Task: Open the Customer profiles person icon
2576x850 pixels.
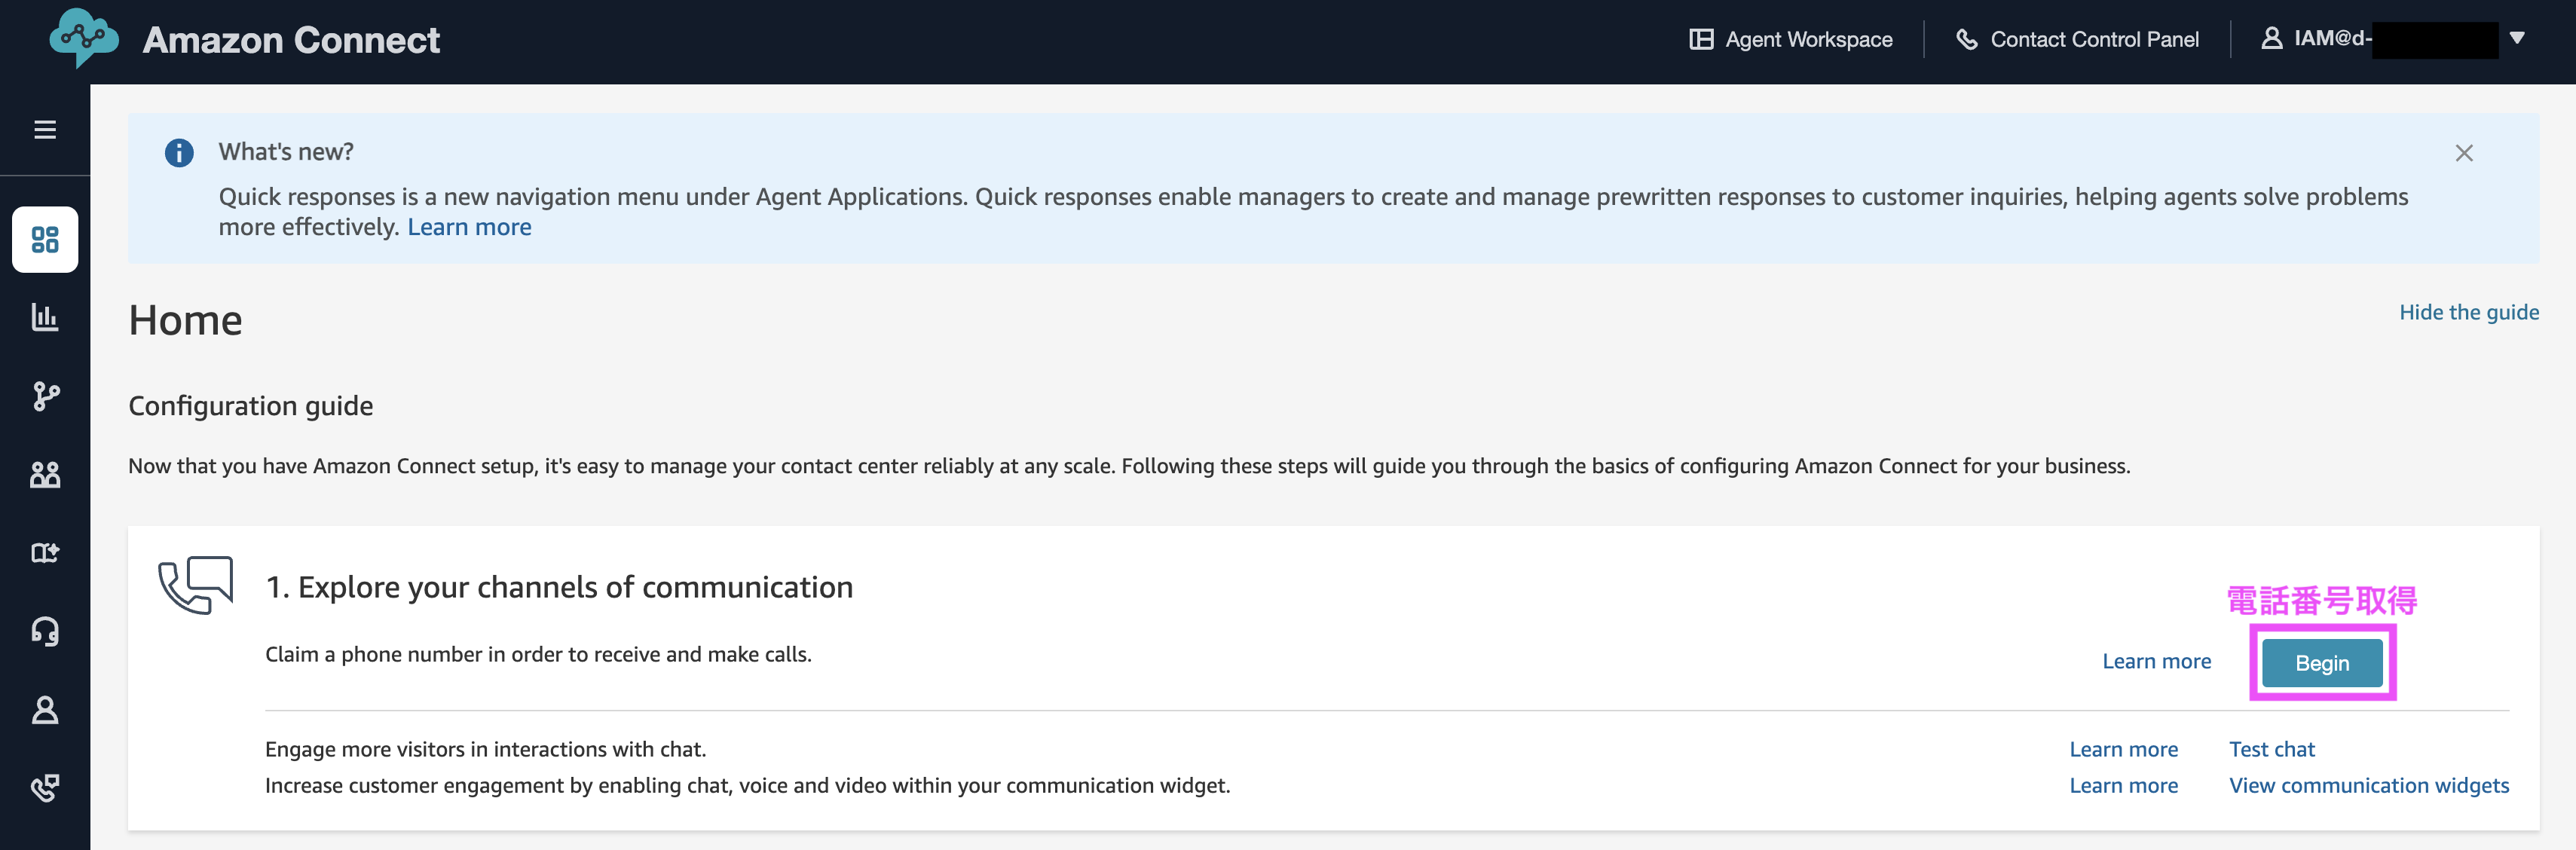Action: point(45,710)
